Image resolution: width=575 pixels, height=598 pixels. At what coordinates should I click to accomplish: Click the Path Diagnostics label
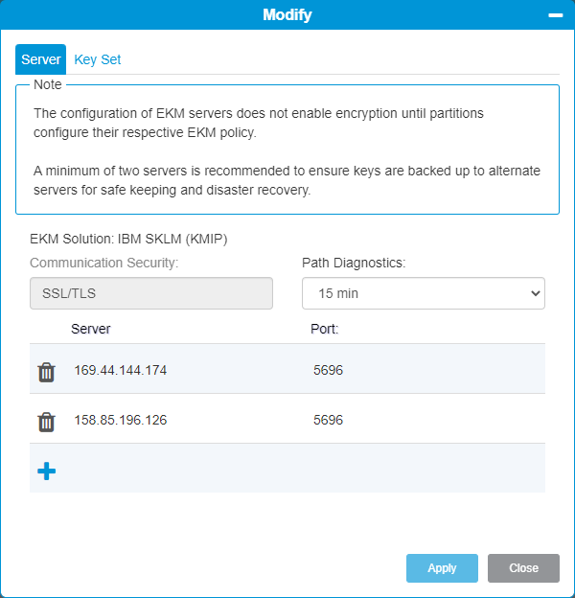point(354,263)
